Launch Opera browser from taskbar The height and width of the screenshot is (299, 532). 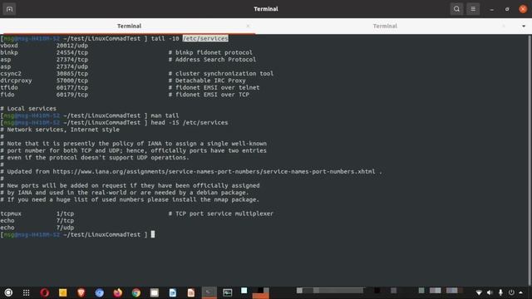pyautogui.click(x=44, y=292)
